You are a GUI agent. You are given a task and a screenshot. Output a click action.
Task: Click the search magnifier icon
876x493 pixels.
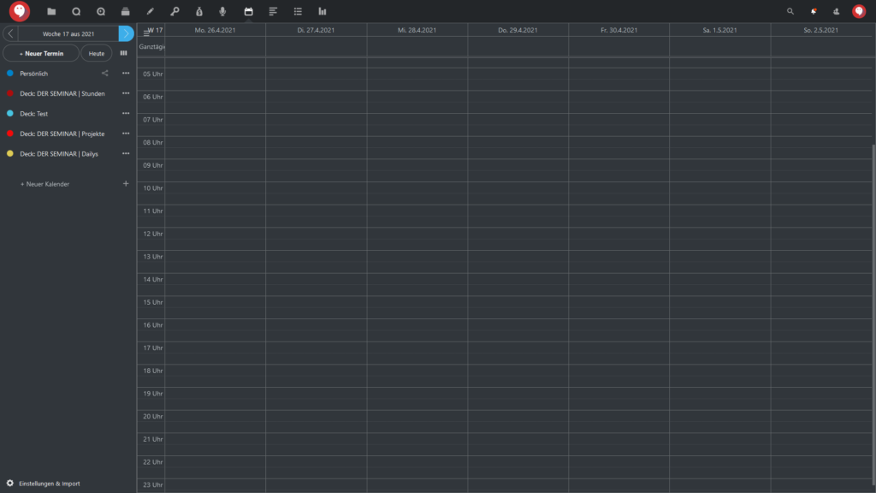pyautogui.click(x=790, y=12)
